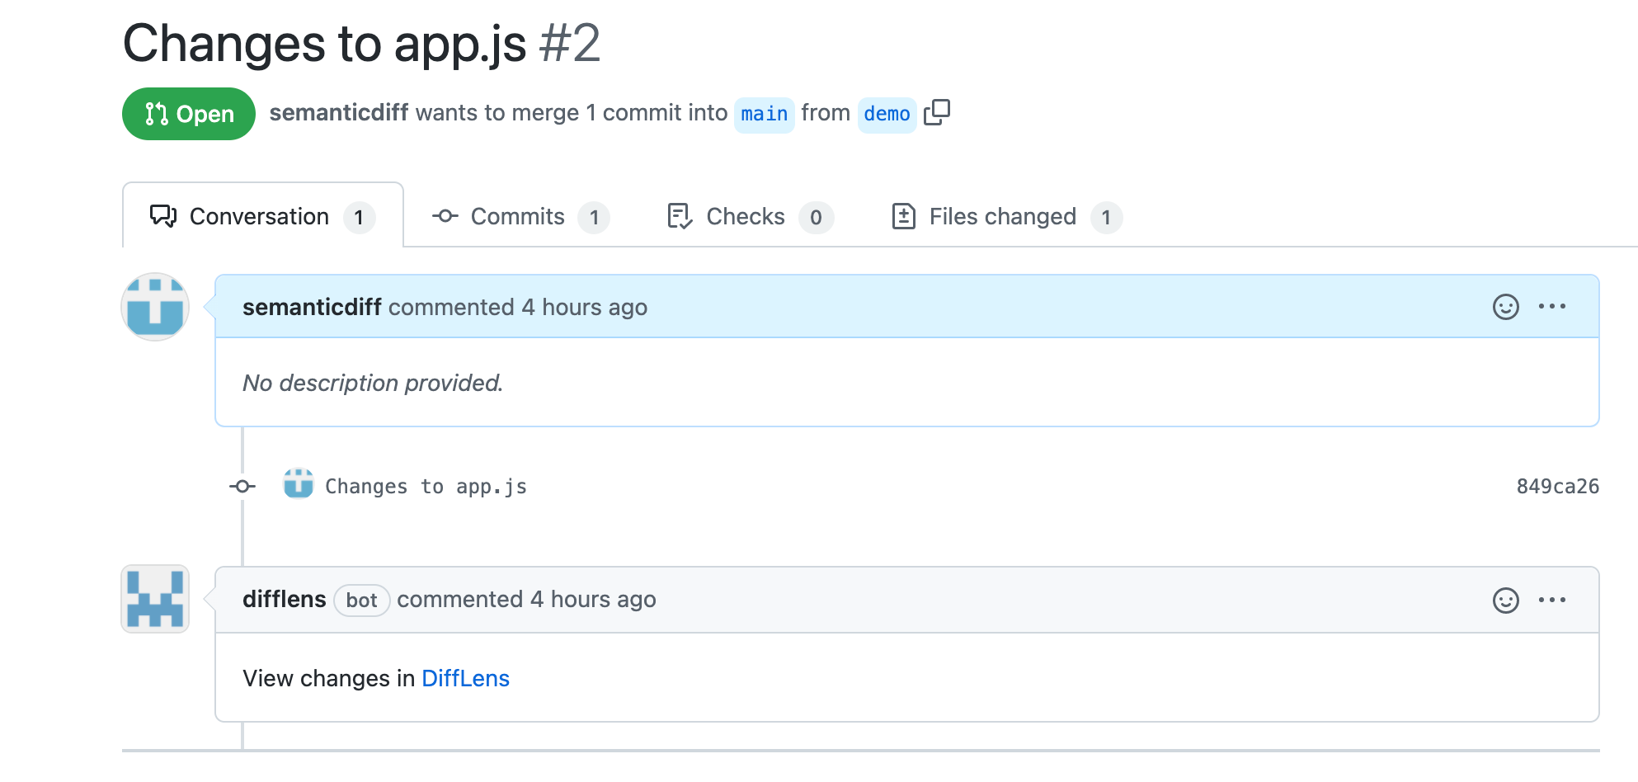Open commit message 'Changes to app.js'
The image size is (1638, 782).
(426, 487)
